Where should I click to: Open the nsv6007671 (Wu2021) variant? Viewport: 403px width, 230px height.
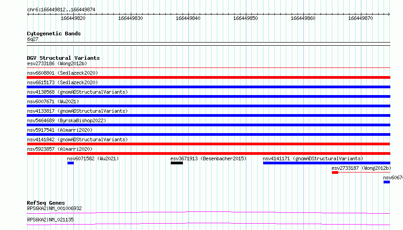tap(53, 101)
